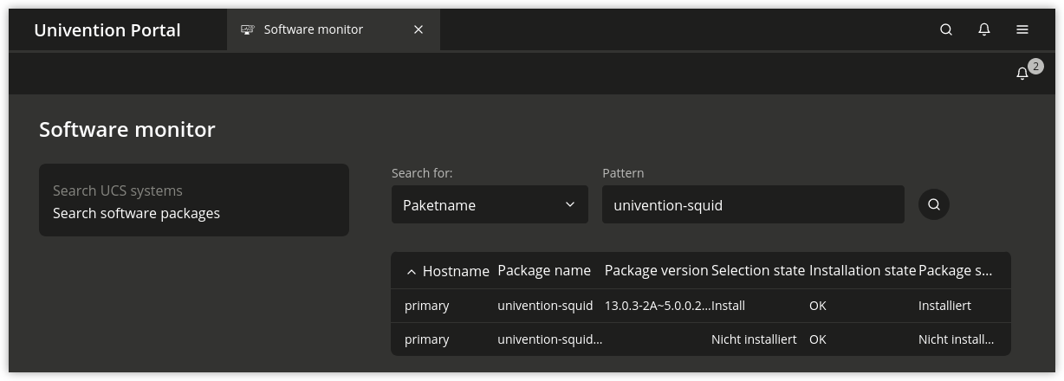Open notifications bell in top header
This screenshot has height=381, width=1064.
984,29
